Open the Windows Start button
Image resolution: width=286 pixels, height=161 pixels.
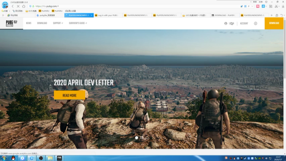(x=4, y=158)
